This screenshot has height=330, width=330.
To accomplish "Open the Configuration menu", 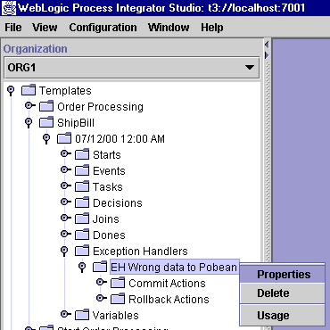I will point(103,28).
